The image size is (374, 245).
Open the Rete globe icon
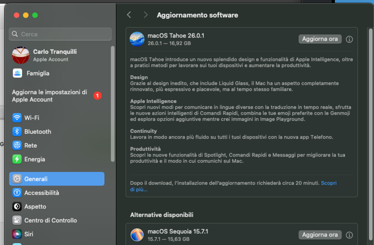coord(17,145)
